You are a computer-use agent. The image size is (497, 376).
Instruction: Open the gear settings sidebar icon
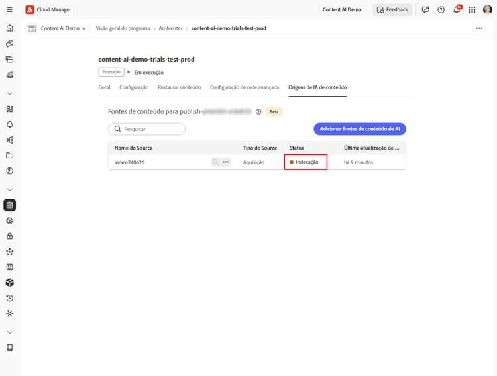point(10,220)
